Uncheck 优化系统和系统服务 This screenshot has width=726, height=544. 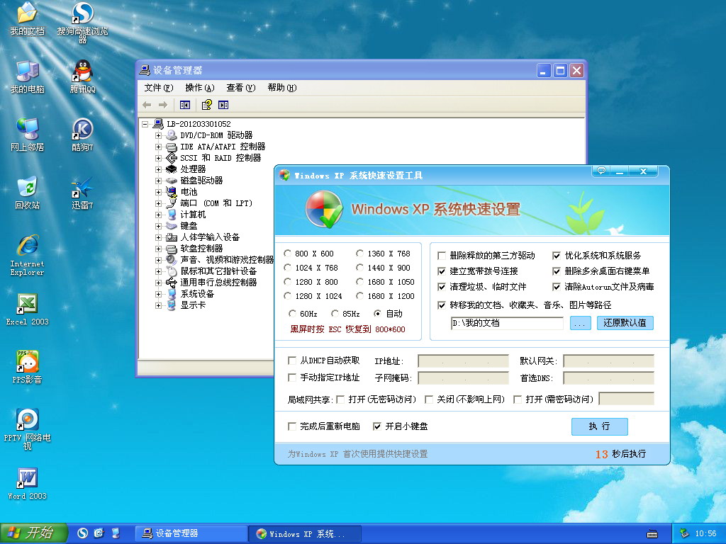pos(557,256)
